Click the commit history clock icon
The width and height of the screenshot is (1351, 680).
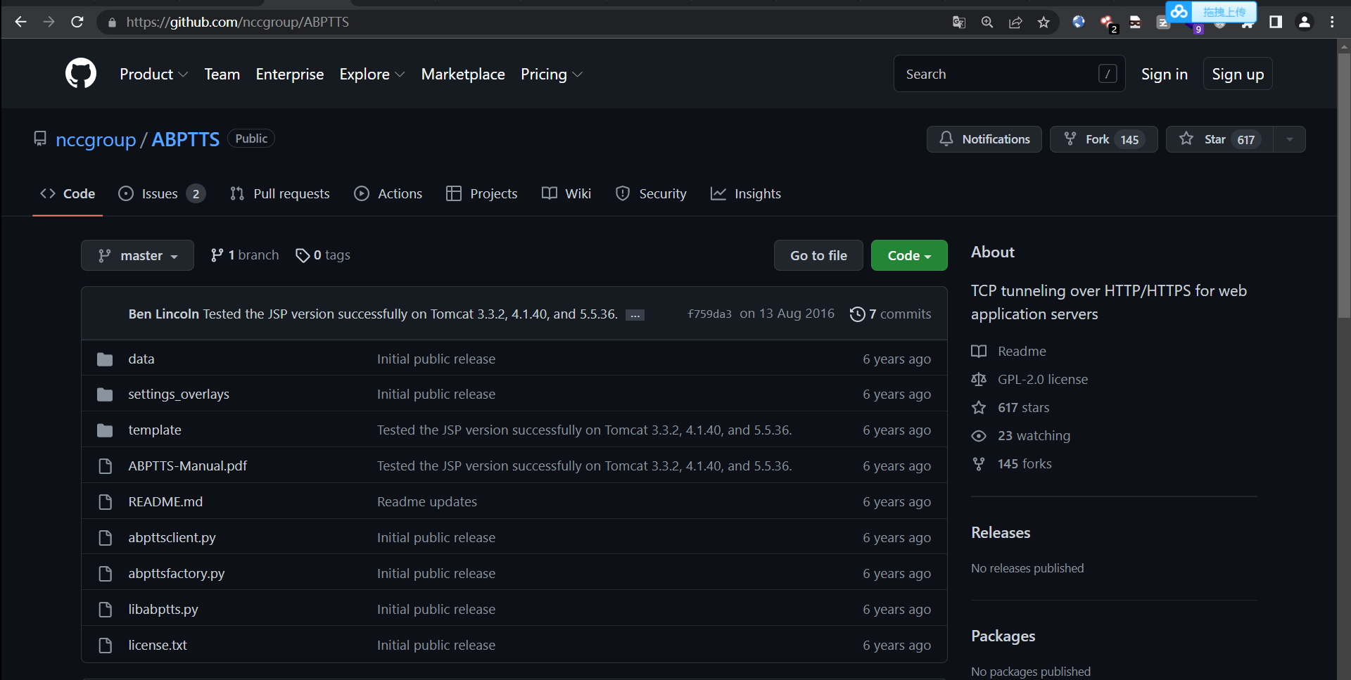pos(857,314)
